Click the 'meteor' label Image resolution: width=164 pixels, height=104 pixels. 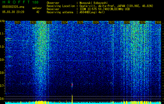coord(37,8)
